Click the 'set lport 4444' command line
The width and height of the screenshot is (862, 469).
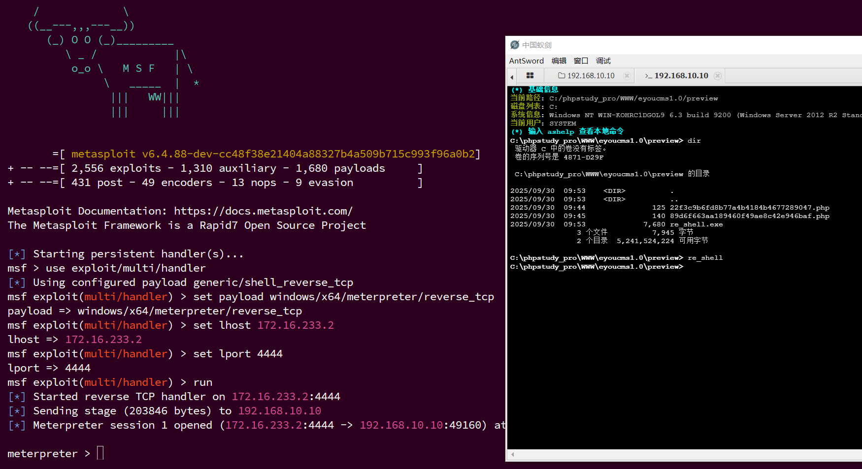tap(145, 353)
